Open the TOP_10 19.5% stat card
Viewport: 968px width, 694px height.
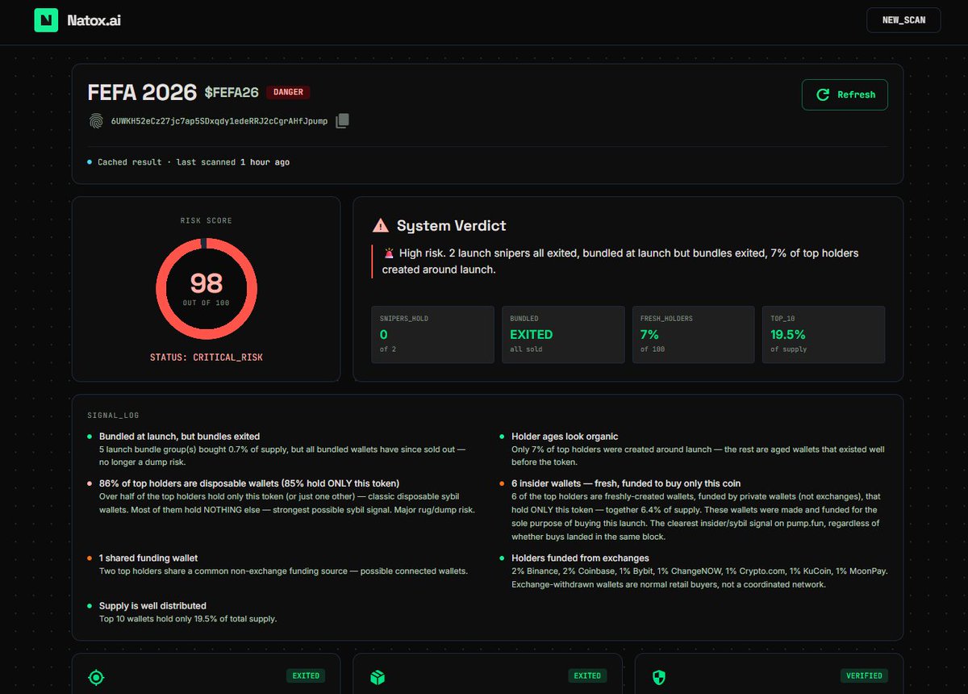(x=824, y=334)
